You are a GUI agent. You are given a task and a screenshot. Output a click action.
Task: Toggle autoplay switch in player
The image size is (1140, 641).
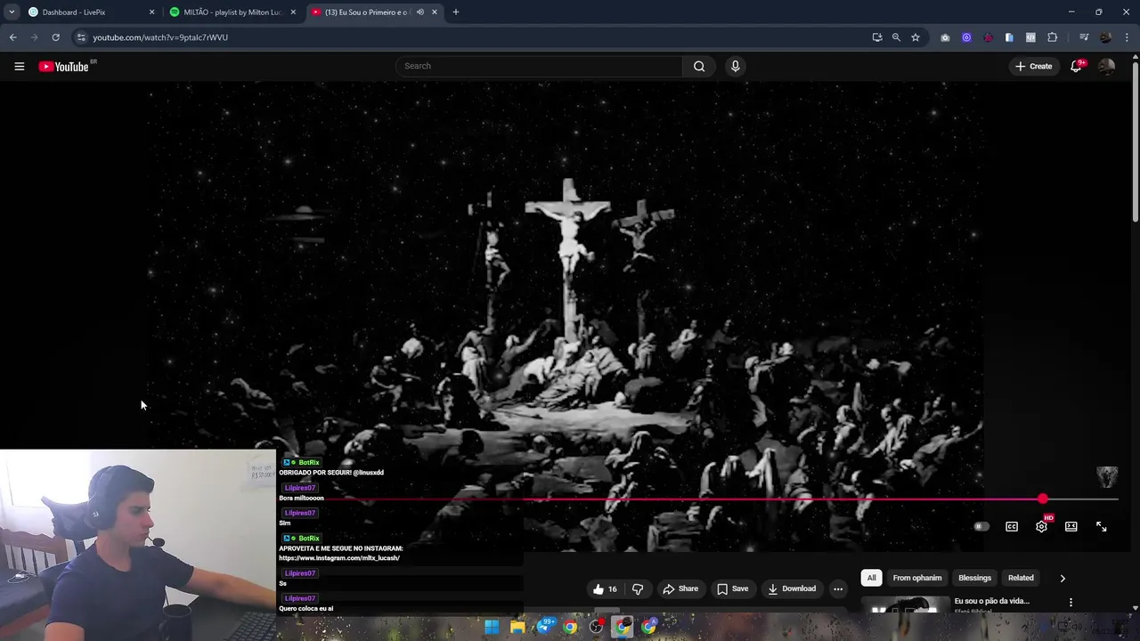[981, 526]
